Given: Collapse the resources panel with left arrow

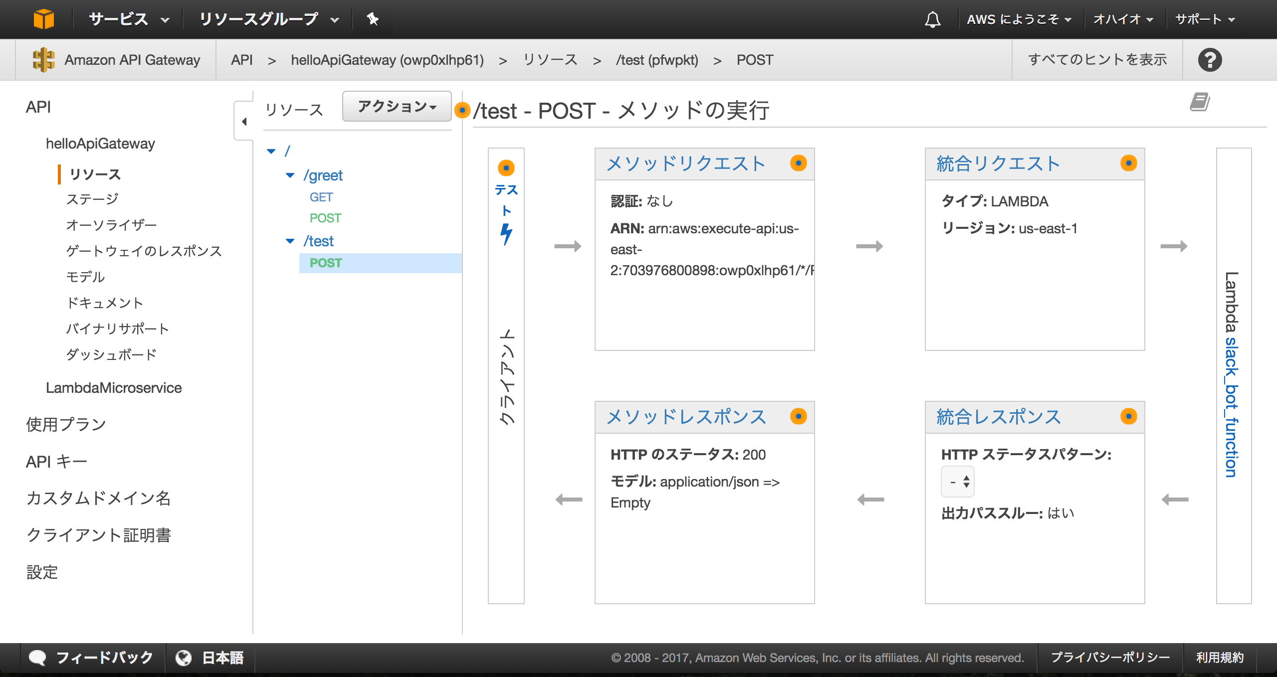Looking at the screenshot, I should pyautogui.click(x=244, y=121).
